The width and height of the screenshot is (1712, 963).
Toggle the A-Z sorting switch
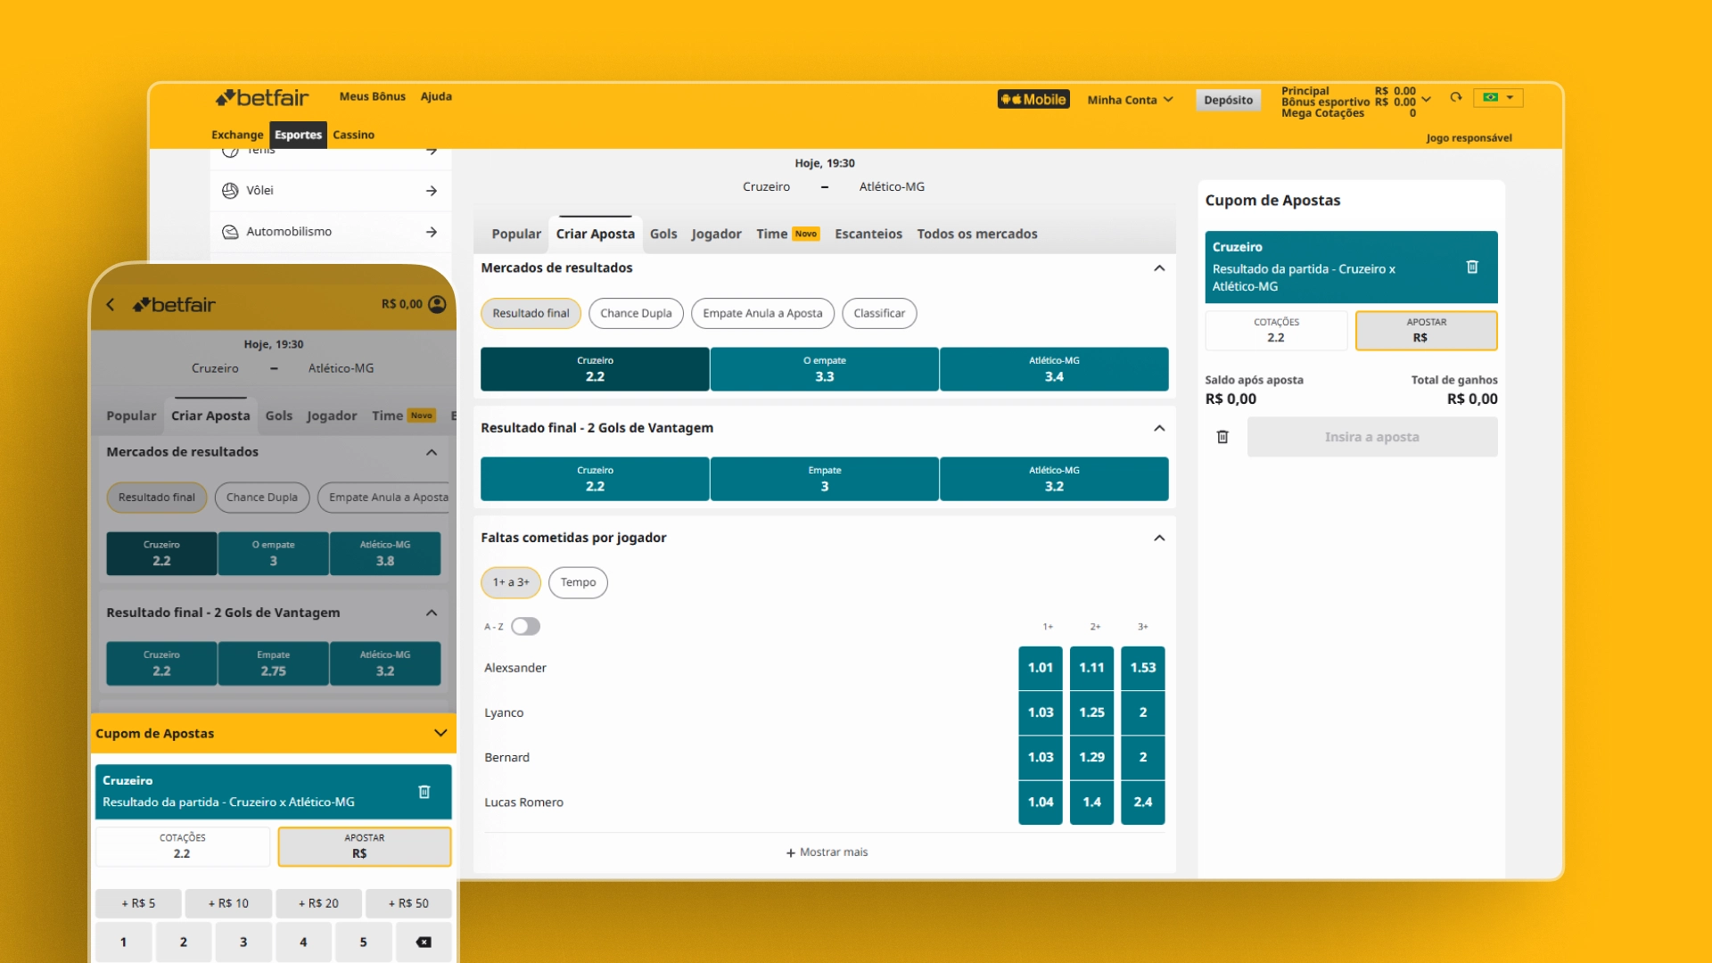[525, 627]
